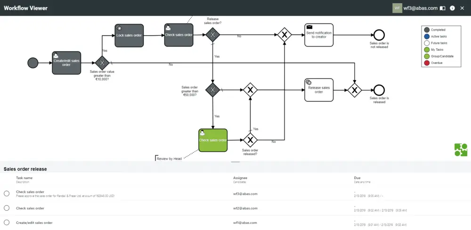Image resolution: width=471 pixels, height=230 pixels.
Task: Click the Group/Candidate legend label
Action: (442, 56)
